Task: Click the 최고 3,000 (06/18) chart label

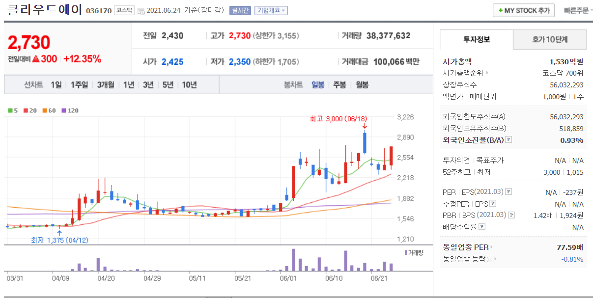Action: tap(338, 119)
